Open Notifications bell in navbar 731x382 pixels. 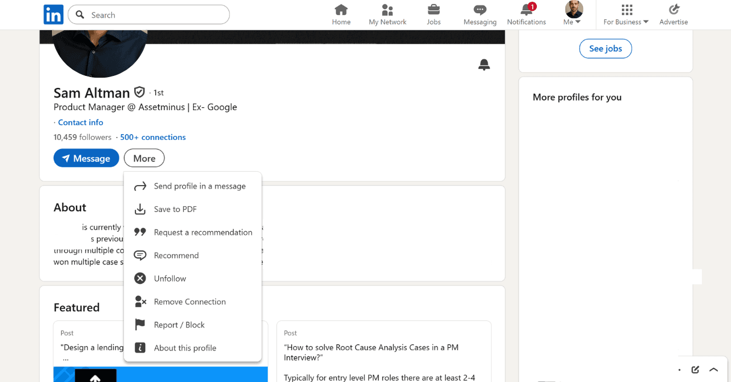pos(526,10)
